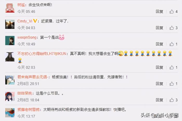Like the comment by 树谧
Image resolution: width=182 pixels, height=121 pixels.
click(172, 11)
